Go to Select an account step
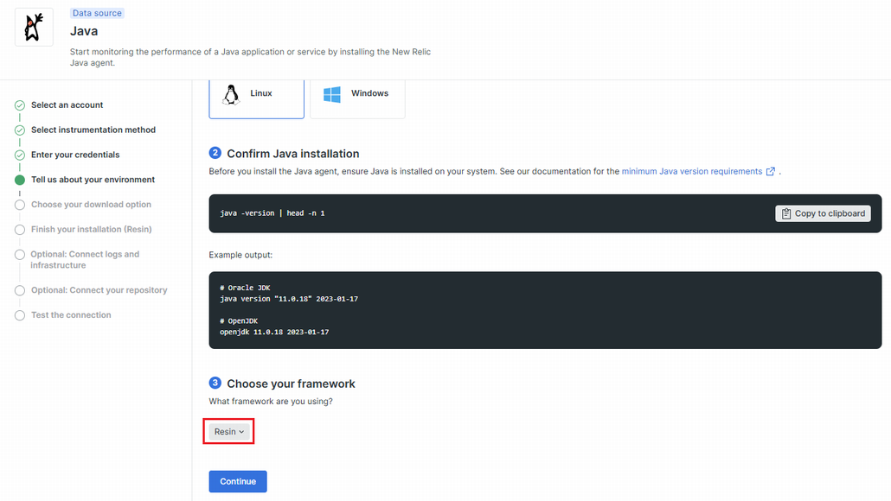 point(67,105)
